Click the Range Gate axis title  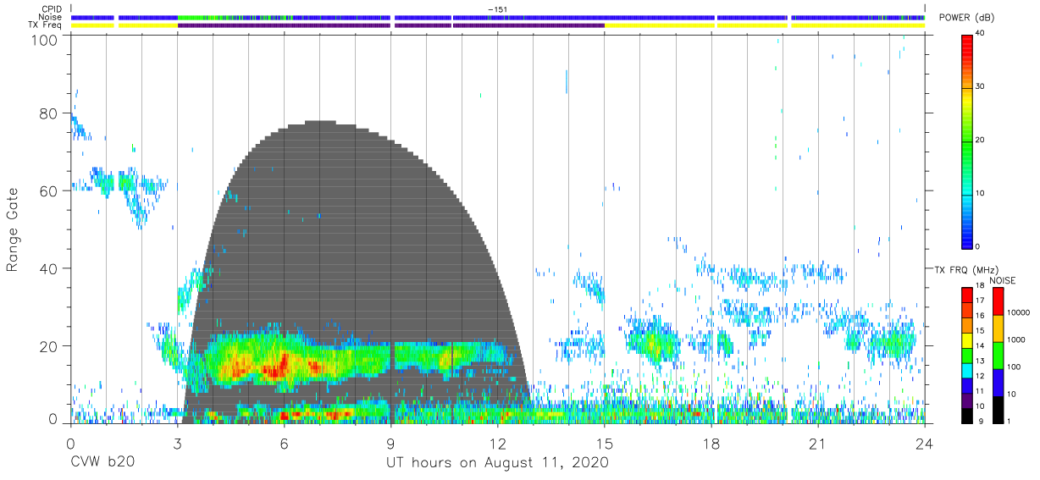click(14, 229)
